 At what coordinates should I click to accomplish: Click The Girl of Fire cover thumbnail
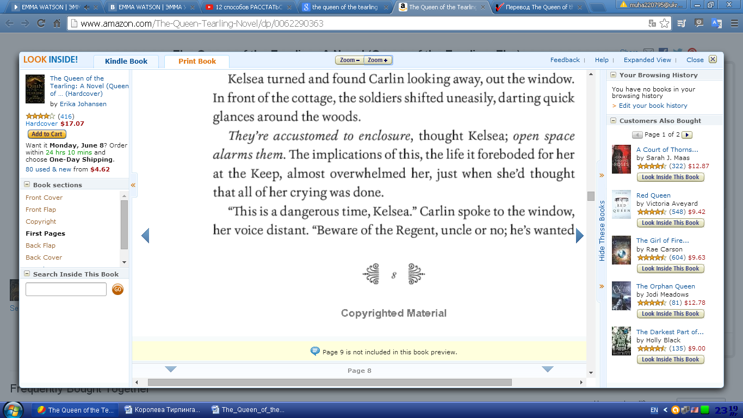[x=621, y=250]
